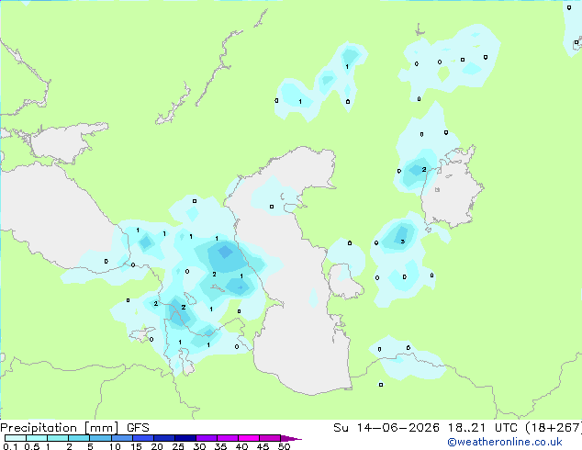This screenshot has height=450, width=582.
Task: Click the 25–30 mm dark blue legend swatch
Action: coord(185,438)
